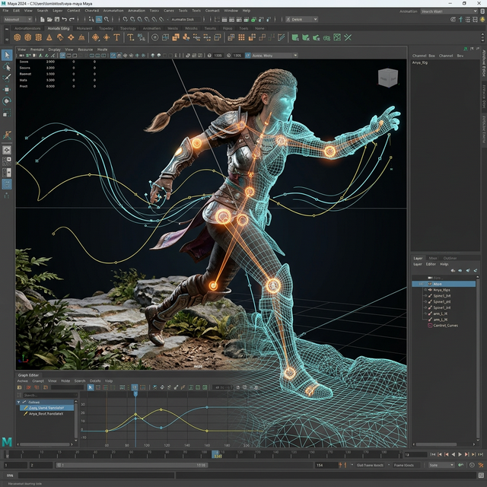The image size is (487, 487).
Task: Jump to the start of playback range
Action: click(x=433, y=454)
